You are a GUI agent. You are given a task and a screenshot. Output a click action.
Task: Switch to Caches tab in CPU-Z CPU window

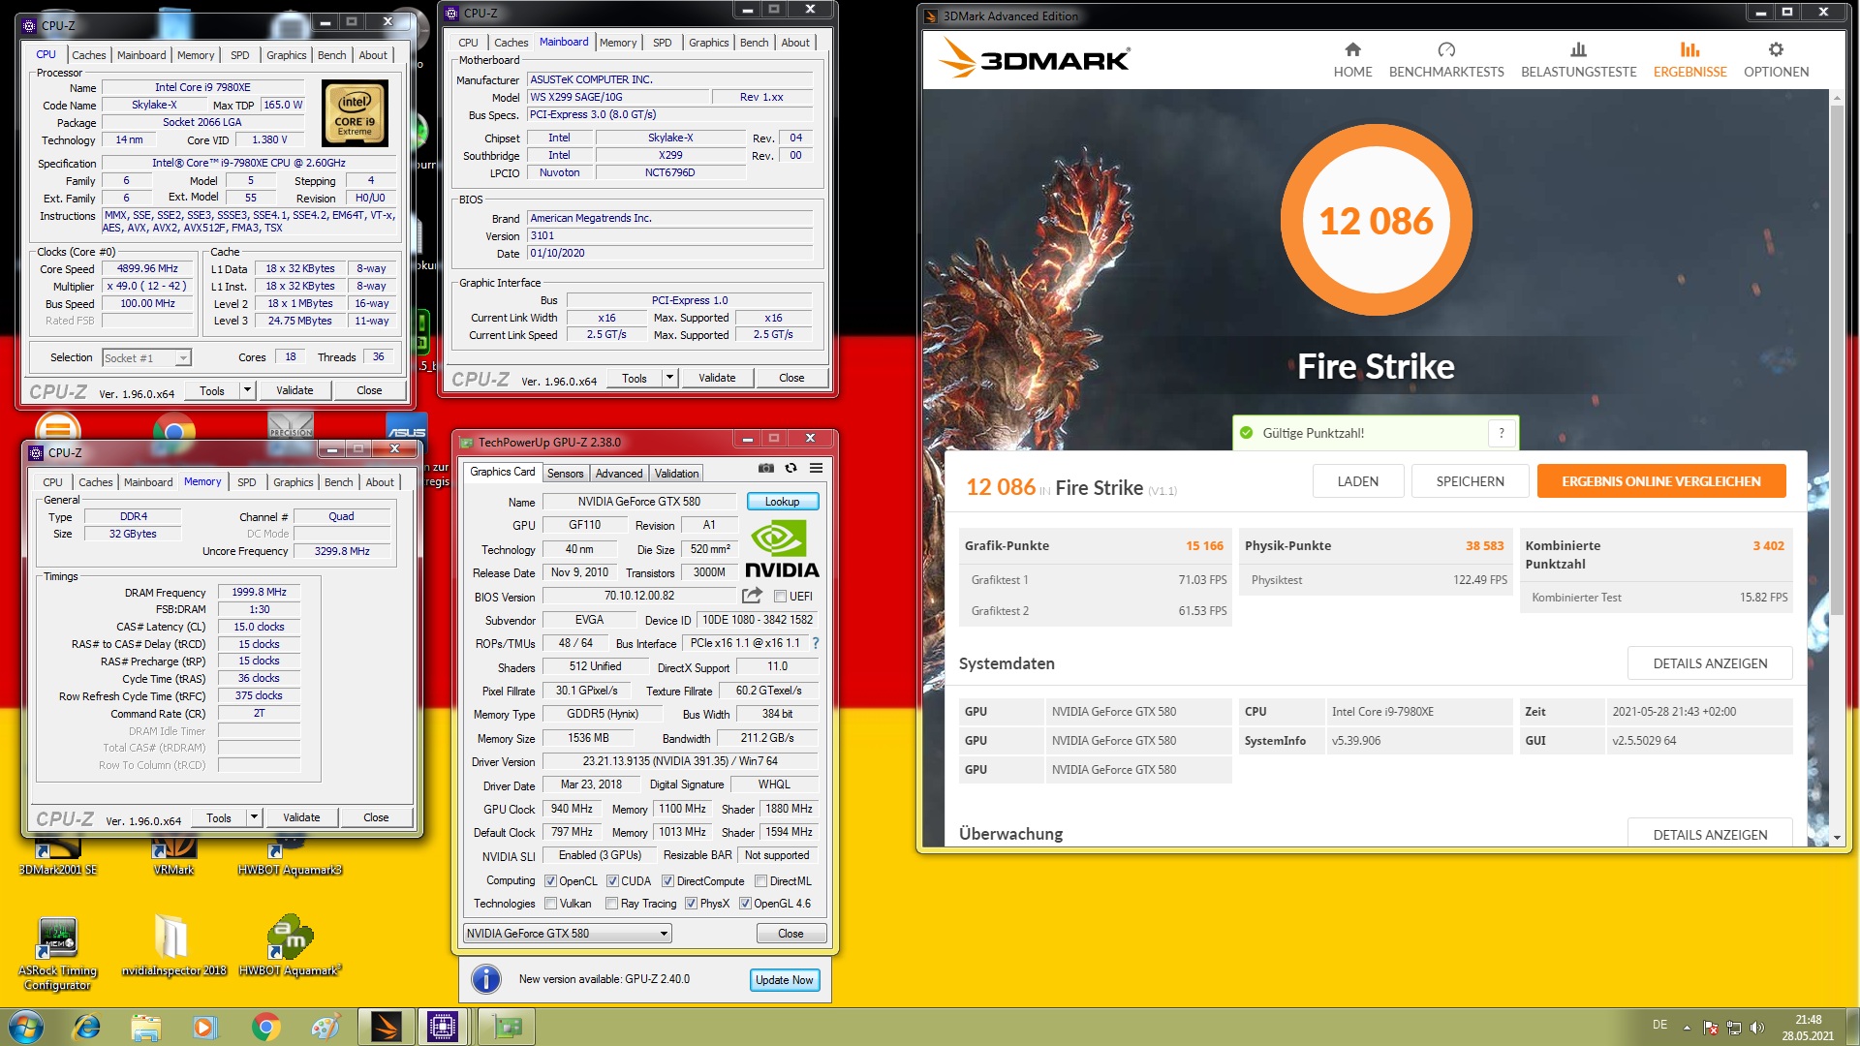click(88, 55)
